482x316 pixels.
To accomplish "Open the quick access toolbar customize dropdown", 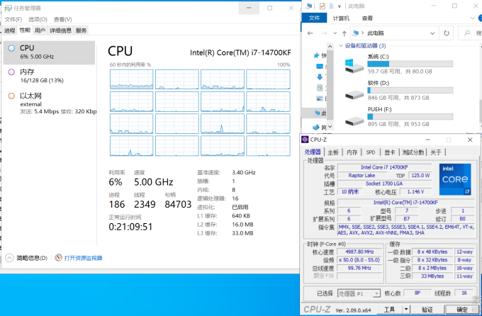I will [340, 6].
